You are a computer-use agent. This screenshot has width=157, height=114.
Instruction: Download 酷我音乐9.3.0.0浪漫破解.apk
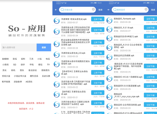click(150, 86)
